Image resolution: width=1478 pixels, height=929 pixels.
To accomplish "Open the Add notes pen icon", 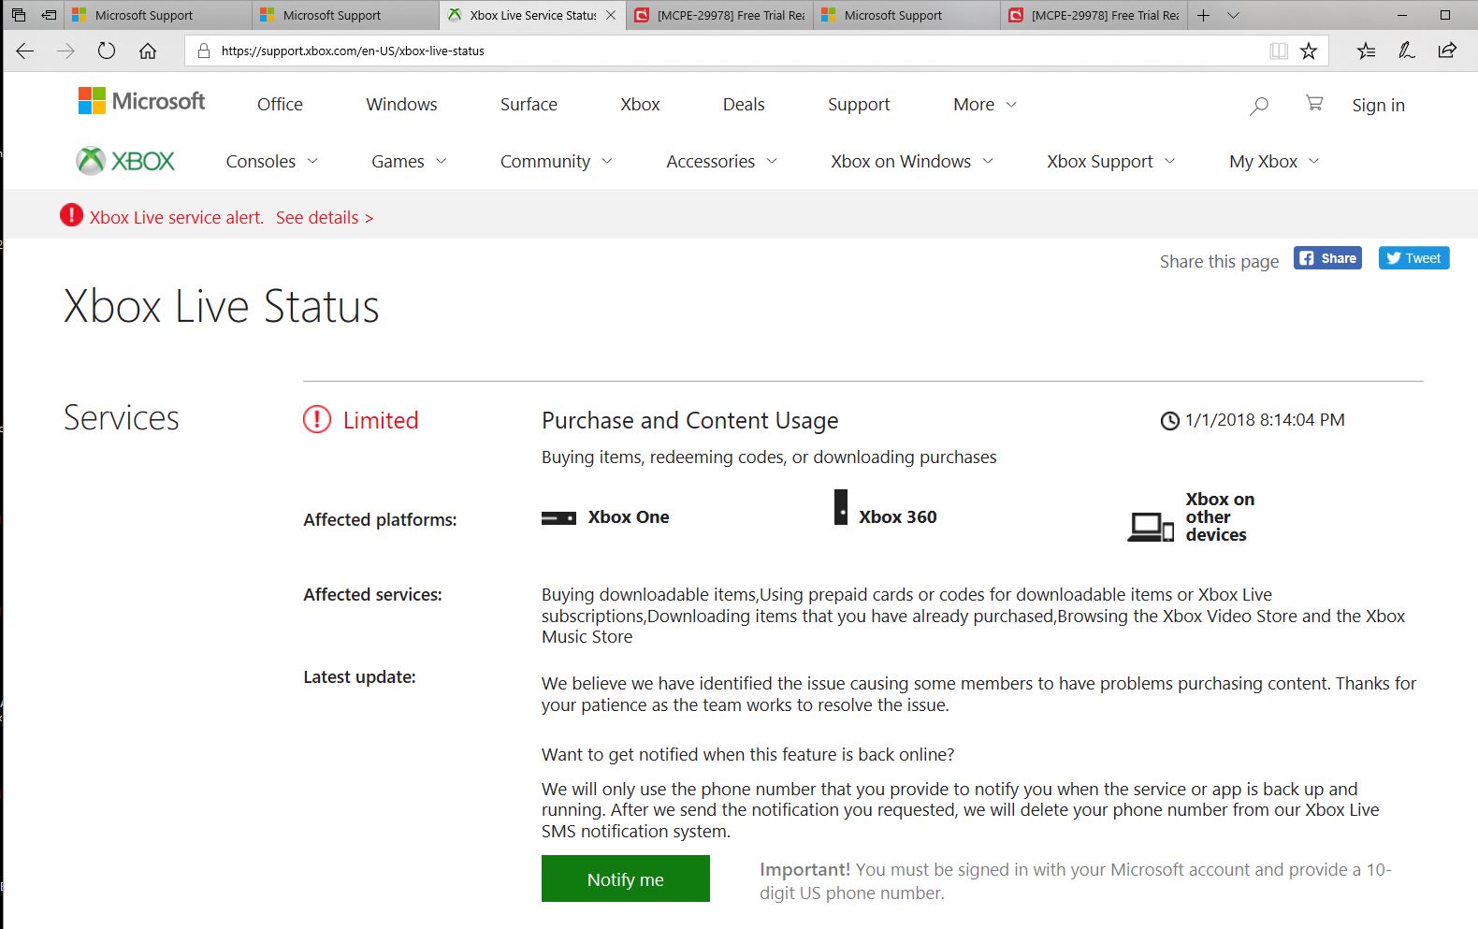I will (x=1406, y=51).
